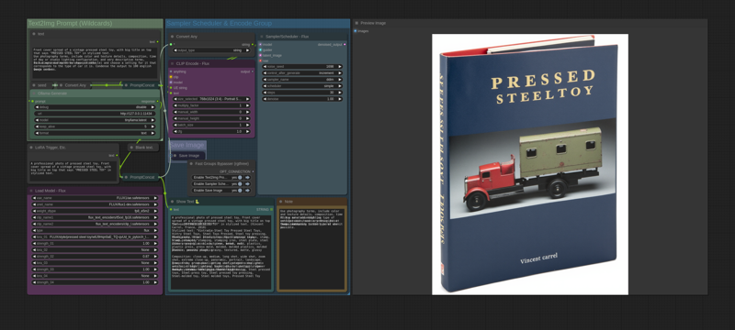Click the Load Model - Flux node title
Image resolution: width=735 pixels, height=330 pixels.
51,191
